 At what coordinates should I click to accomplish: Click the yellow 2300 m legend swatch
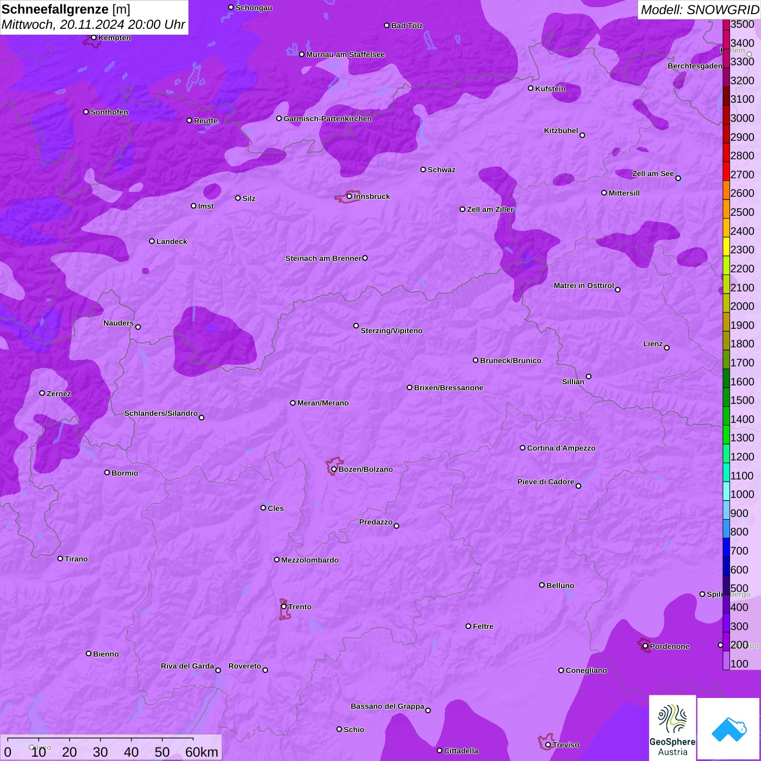click(x=726, y=246)
